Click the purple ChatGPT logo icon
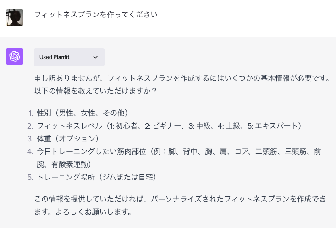This screenshot has height=228, width=336. (15, 56)
